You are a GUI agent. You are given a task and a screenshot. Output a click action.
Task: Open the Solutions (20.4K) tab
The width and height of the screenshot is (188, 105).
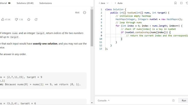pos(25,3)
